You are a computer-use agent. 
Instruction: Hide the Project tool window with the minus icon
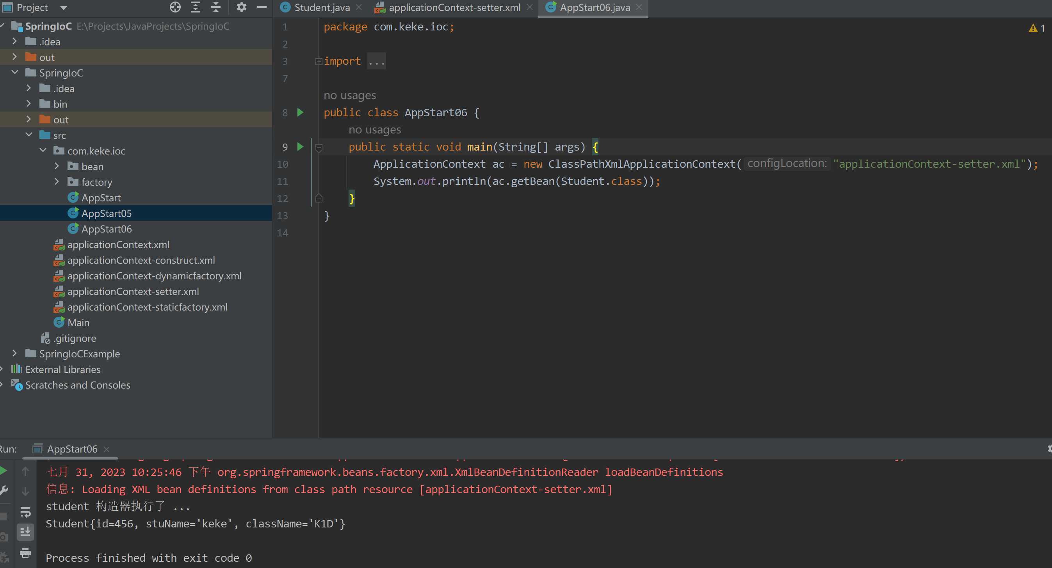tap(262, 7)
